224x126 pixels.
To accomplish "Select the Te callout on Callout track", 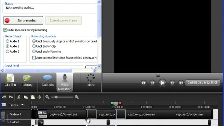I will coord(41,122).
